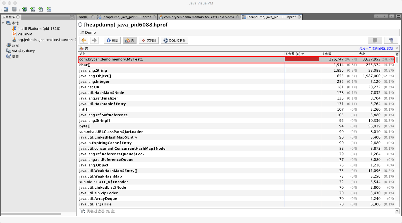Select the VM 核心 dump tree node
This screenshot has width=402, height=223.
(x=21, y=51)
